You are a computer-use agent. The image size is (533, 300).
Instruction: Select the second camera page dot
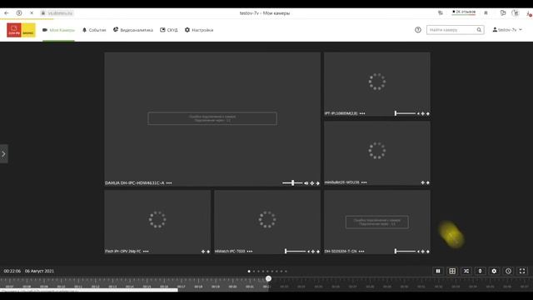[253, 272]
